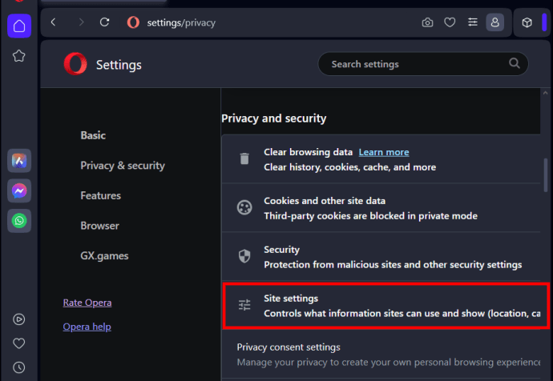
Task: Open Features settings section
Action: click(x=100, y=195)
